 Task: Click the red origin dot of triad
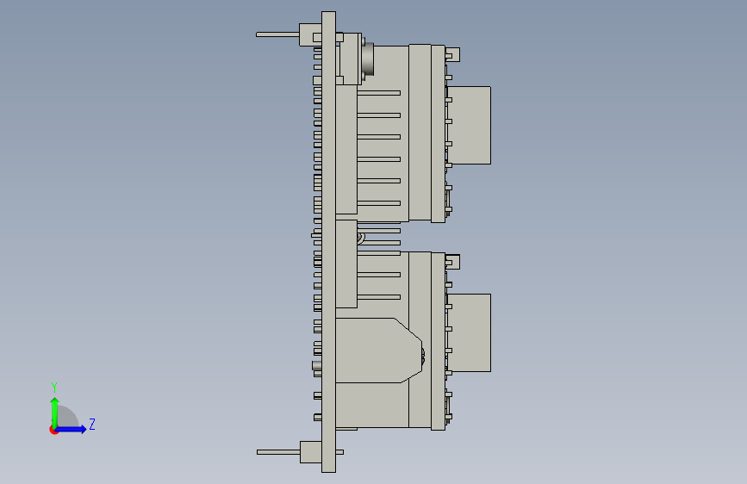pos(53,430)
